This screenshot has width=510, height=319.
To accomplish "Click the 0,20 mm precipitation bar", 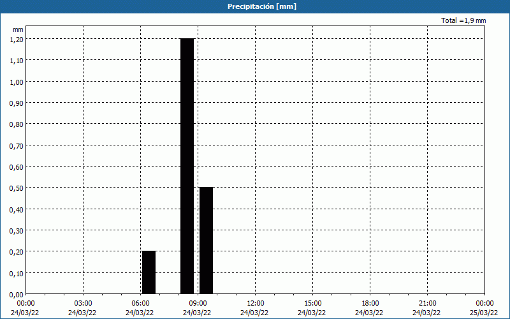I will coord(149,272).
